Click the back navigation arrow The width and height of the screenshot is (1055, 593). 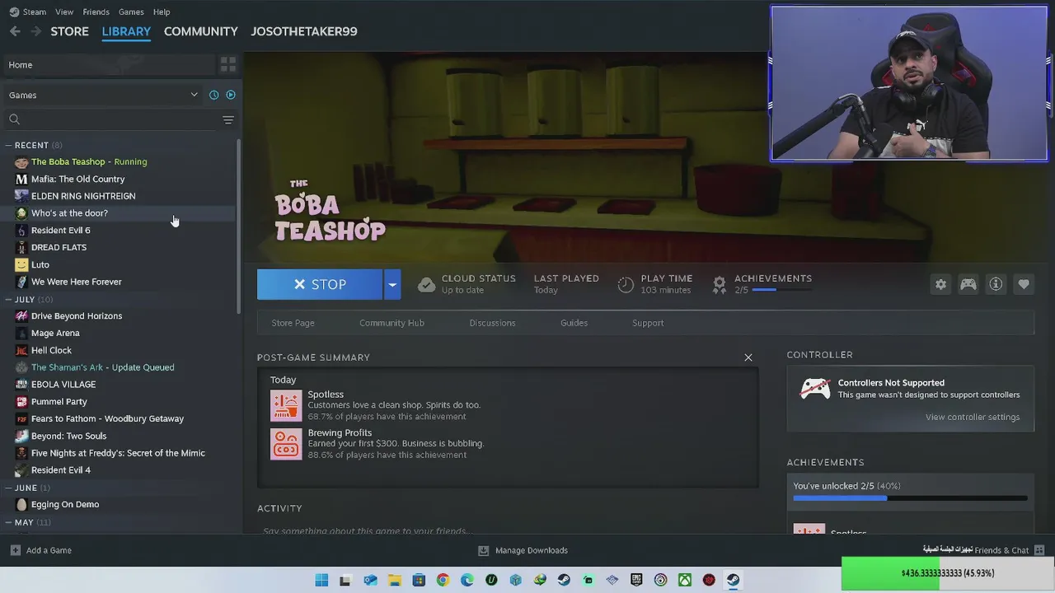pos(15,31)
